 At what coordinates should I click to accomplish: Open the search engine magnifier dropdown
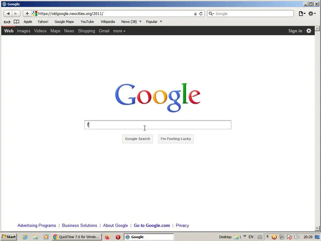(211, 13)
